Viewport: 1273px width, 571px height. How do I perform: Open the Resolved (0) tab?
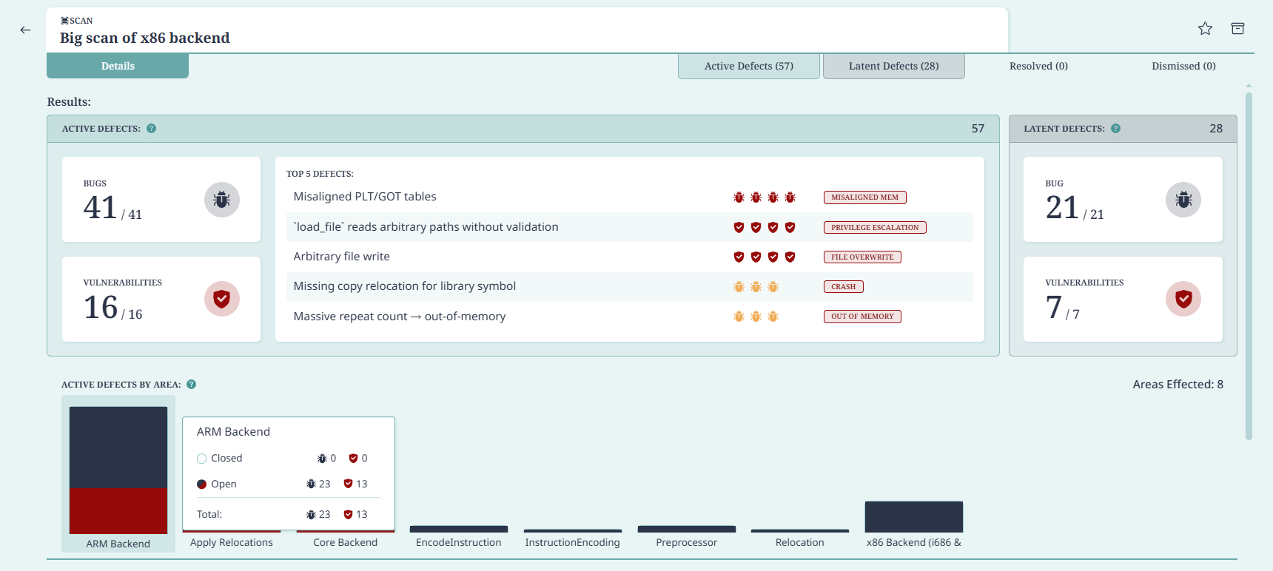pos(1038,66)
